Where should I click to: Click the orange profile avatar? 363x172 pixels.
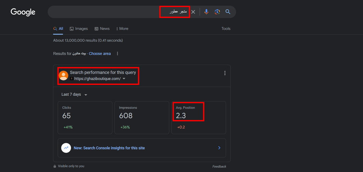(63, 76)
